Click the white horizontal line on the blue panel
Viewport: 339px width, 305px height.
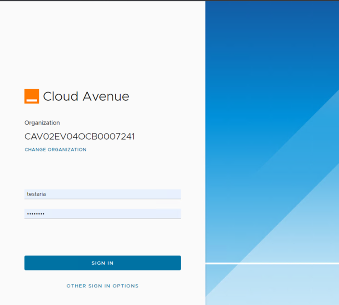click(273, 264)
